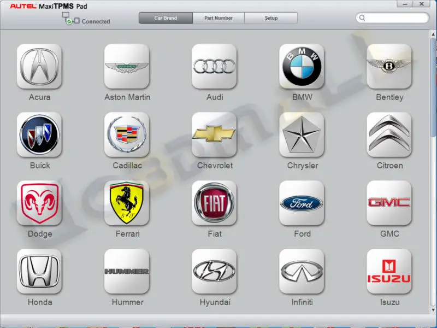437x328 pixels.
Task: Select the GMC red logo icon
Action: click(x=389, y=203)
